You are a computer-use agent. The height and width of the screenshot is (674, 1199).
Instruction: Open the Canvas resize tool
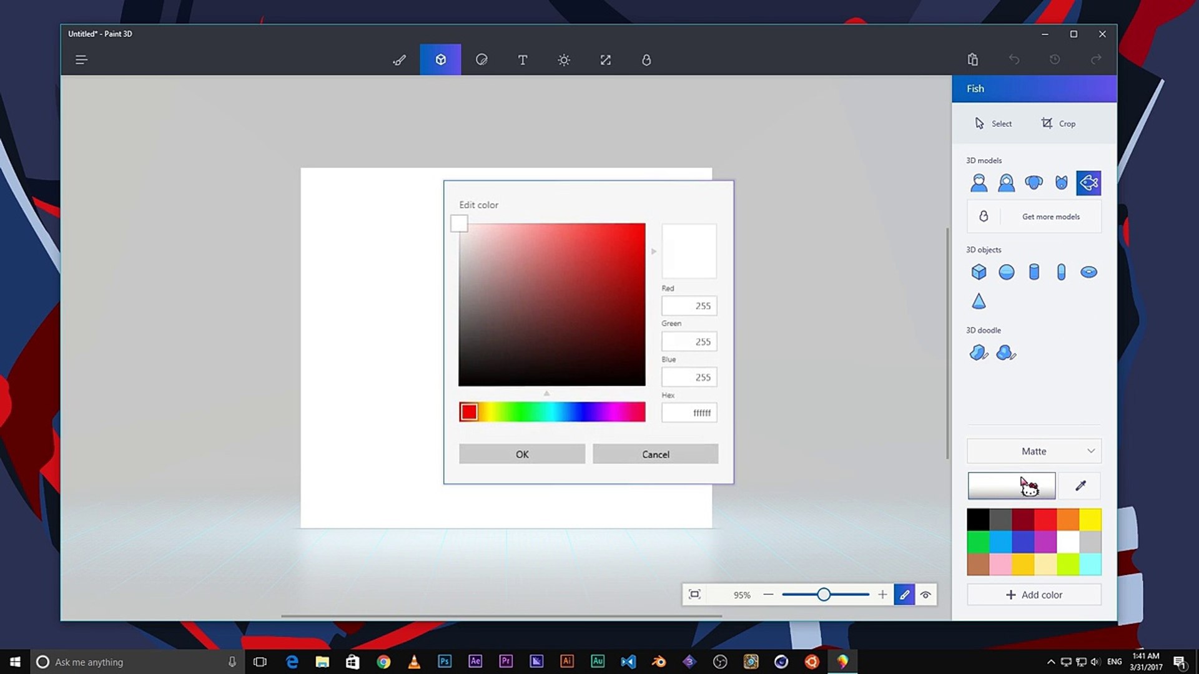pyautogui.click(x=605, y=60)
